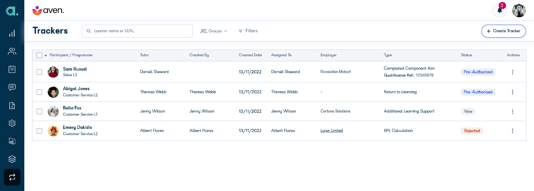534x191 pixels.
Task: Open actions menu for Abigal Jones row
Action: pyautogui.click(x=512, y=92)
